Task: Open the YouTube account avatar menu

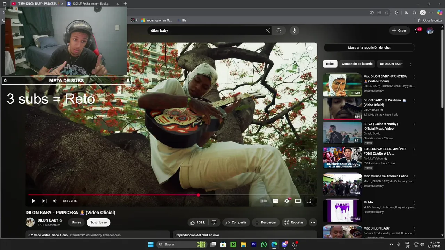Action: (430, 31)
